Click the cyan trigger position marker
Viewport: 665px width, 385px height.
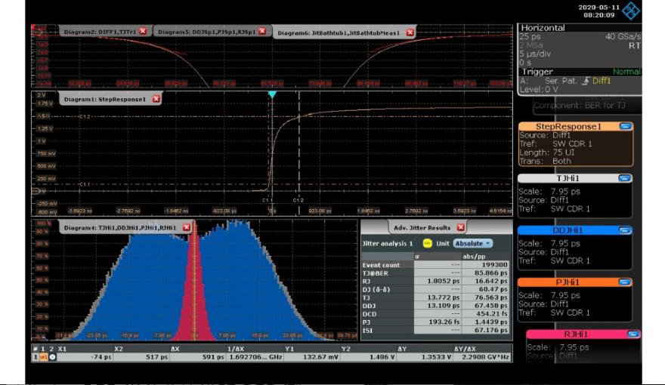272,94
